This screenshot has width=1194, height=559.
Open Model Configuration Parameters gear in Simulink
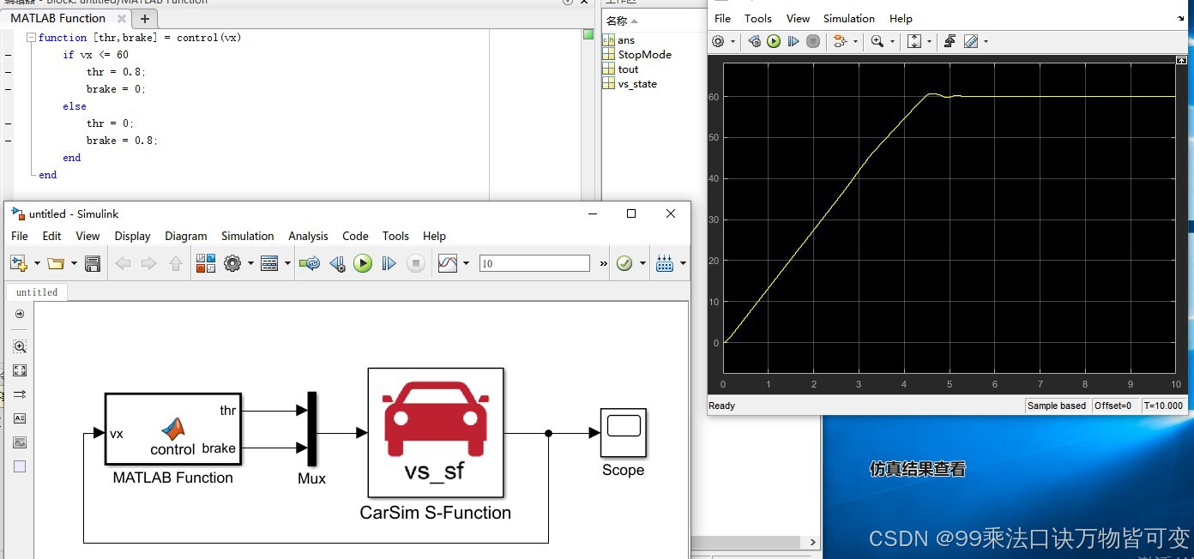coord(232,264)
